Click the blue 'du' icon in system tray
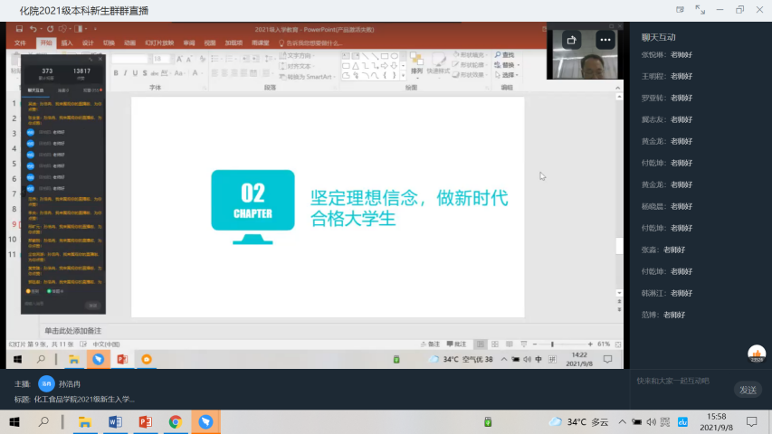This screenshot has width=772, height=434. pos(682,422)
